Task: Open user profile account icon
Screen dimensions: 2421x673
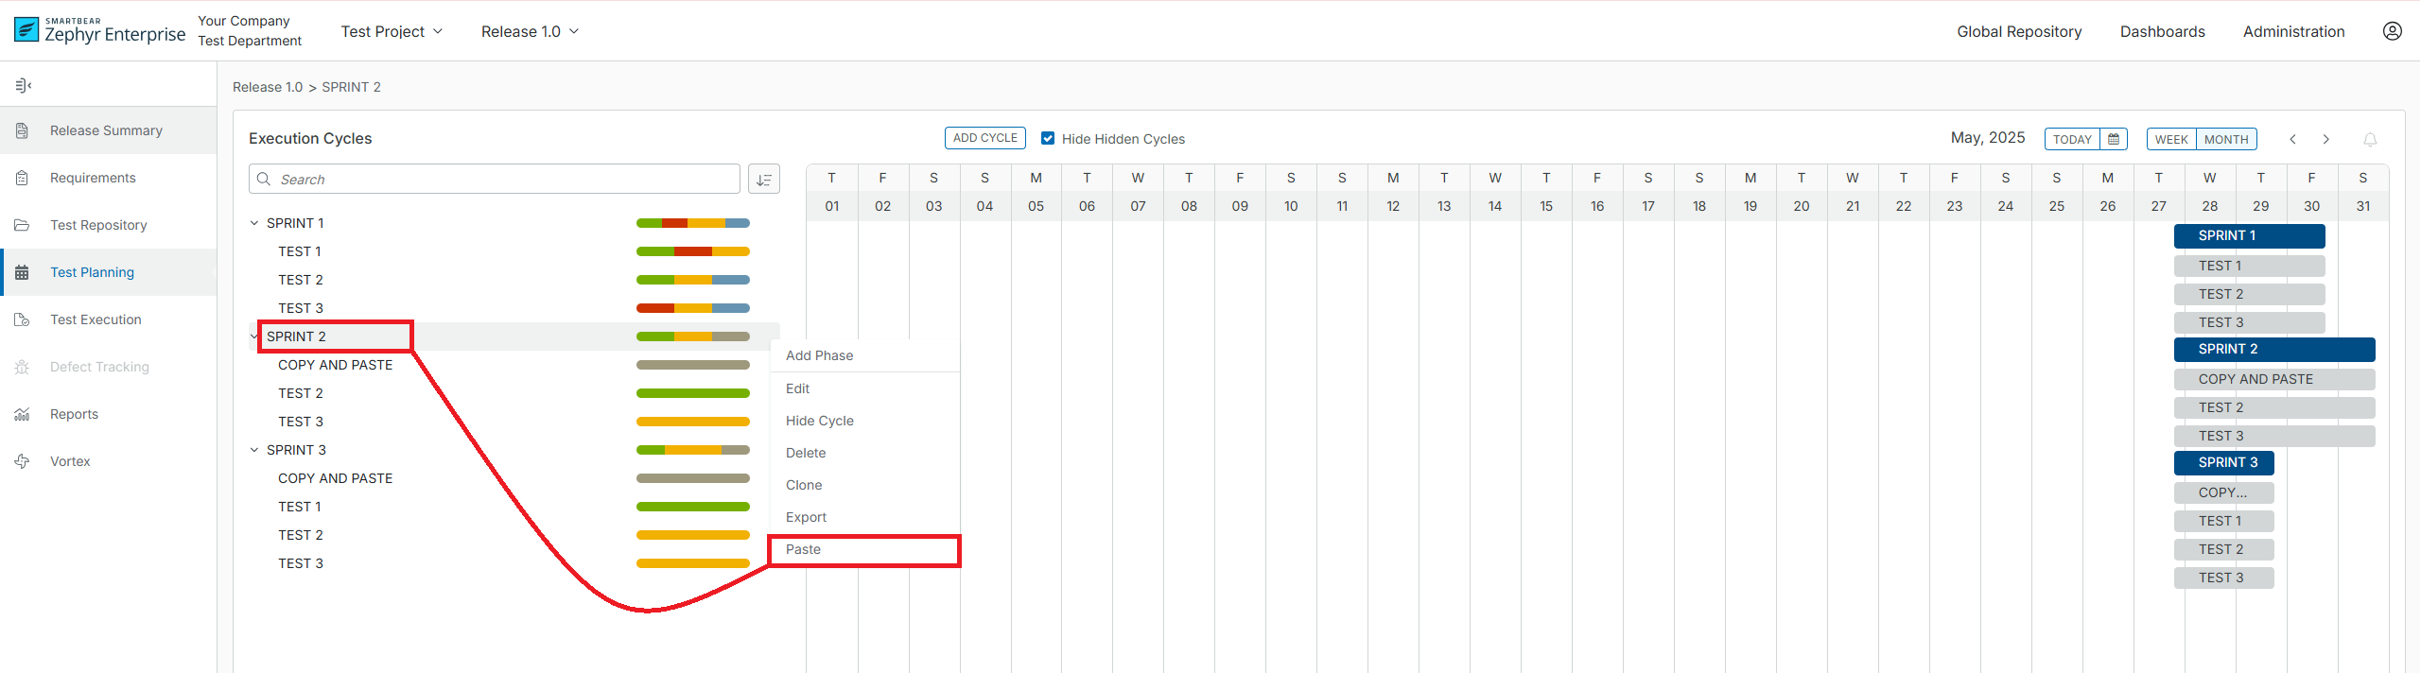Action: [2392, 31]
